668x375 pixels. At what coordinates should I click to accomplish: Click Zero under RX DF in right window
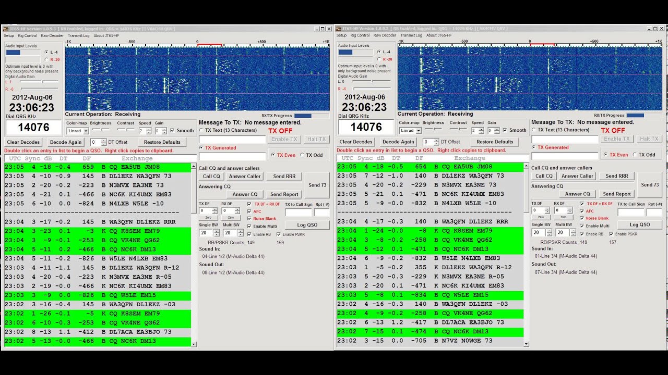click(x=563, y=217)
